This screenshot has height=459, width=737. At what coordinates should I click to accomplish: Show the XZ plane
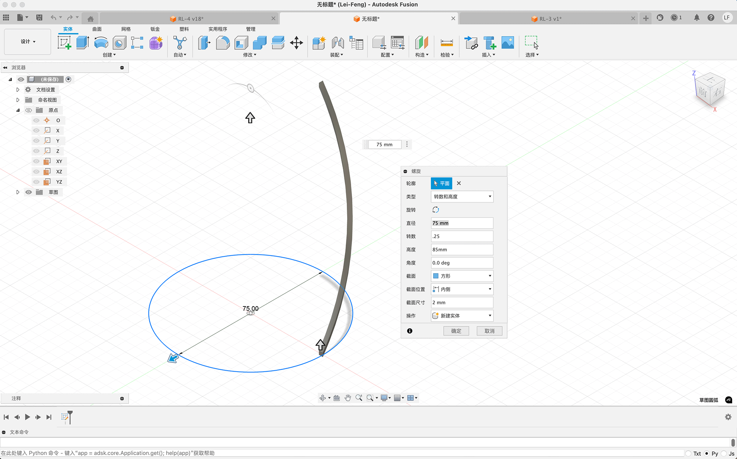click(36, 172)
